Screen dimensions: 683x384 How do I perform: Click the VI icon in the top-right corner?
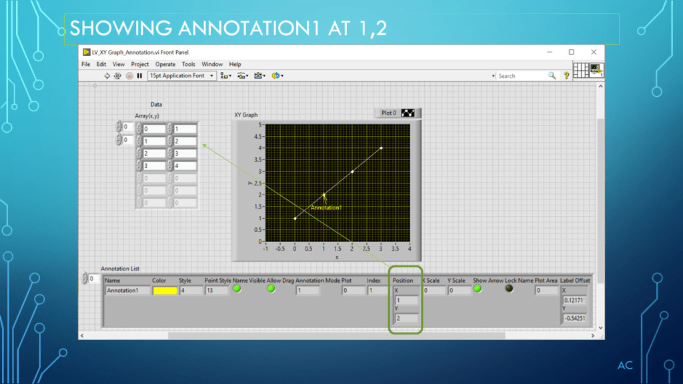[597, 70]
